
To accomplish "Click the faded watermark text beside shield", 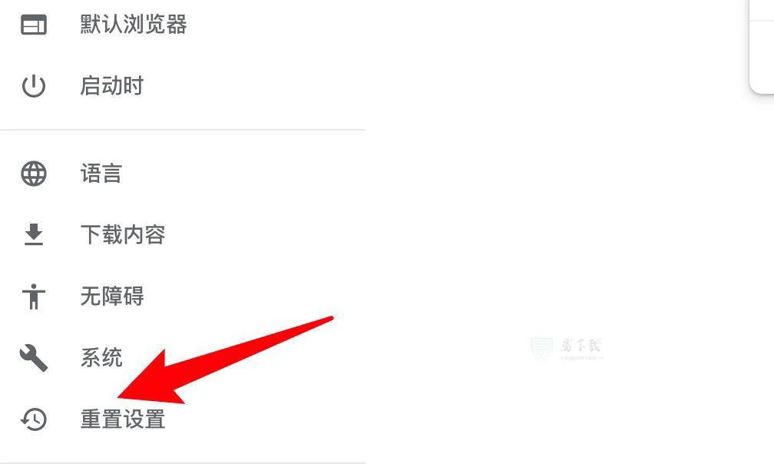I will tap(581, 348).
